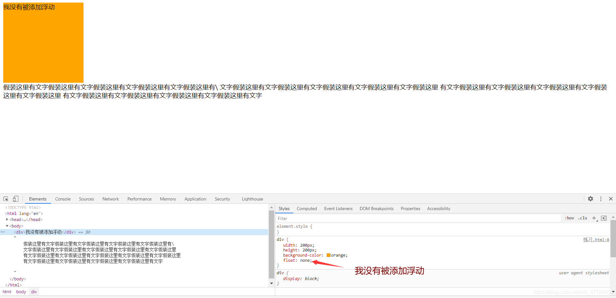Open DevTools settings gear

click(590, 199)
